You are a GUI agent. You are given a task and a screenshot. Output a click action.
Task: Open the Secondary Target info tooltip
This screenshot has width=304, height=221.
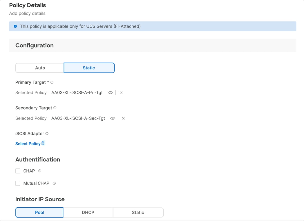click(55, 108)
